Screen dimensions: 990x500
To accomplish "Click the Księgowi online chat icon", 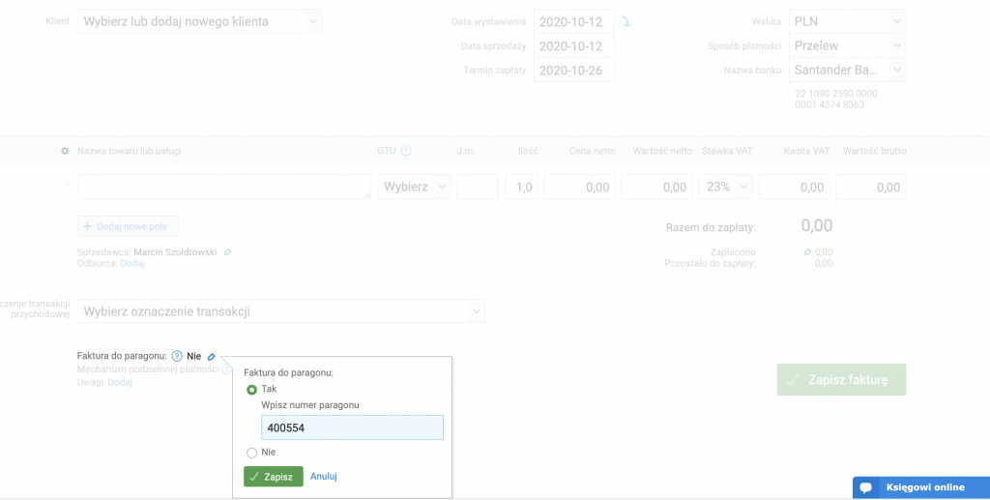I will 866,487.
